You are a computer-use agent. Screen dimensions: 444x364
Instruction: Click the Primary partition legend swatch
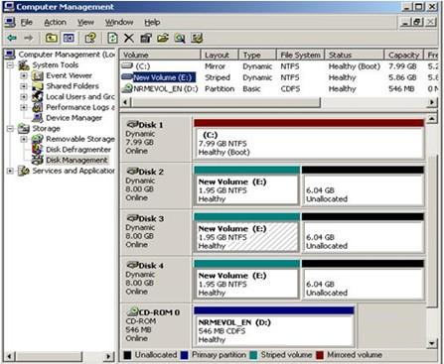pyautogui.click(x=185, y=355)
